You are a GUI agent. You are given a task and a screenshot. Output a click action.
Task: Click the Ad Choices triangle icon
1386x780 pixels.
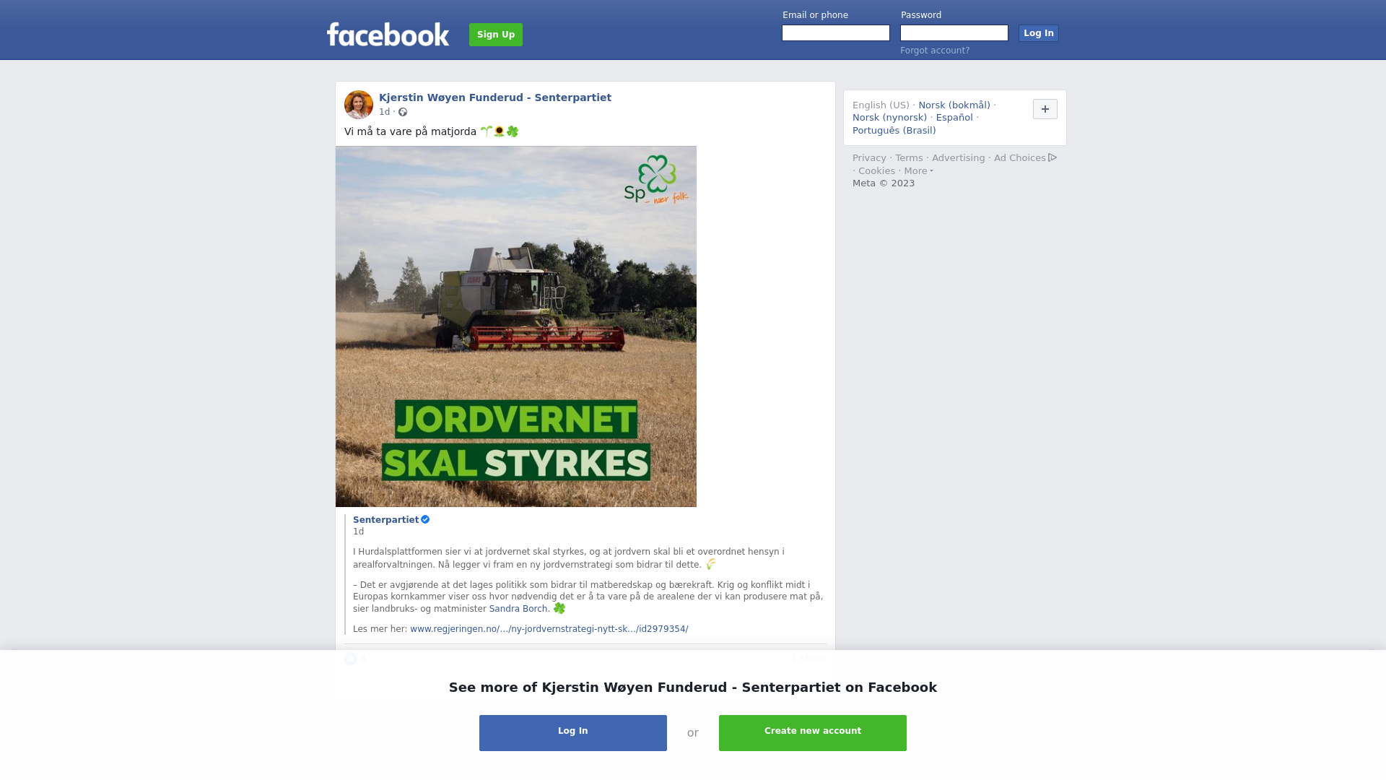pyautogui.click(x=1052, y=157)
